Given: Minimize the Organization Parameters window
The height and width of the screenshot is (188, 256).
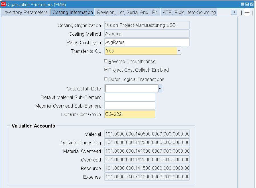Looking at the screenshot, I should click(243, 4).
